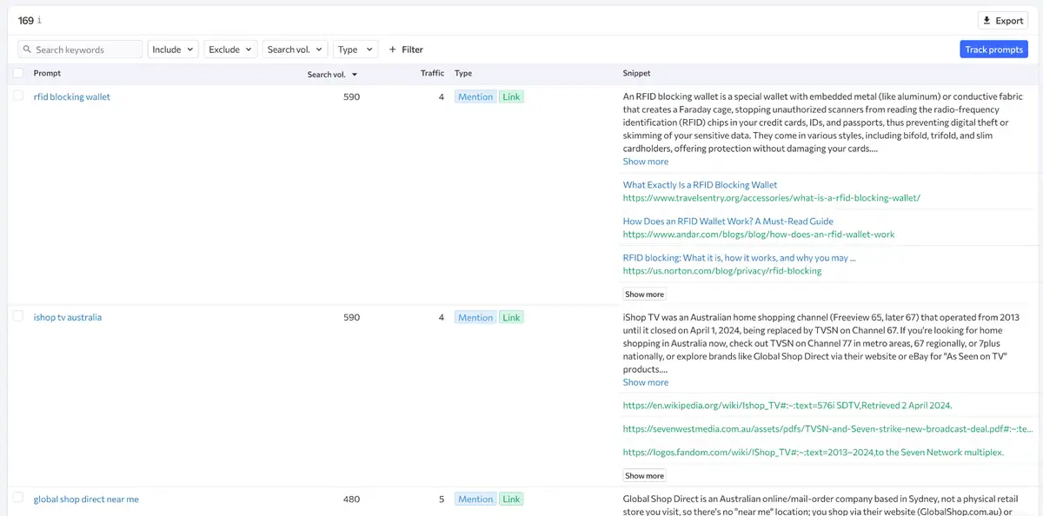
Task: Click the Mention tag for rfid blocking wallet
Action: coord(475,96)
